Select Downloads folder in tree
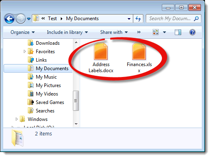Image resolution: width=211 pixels, height=158 pixels. click(48, 43)
